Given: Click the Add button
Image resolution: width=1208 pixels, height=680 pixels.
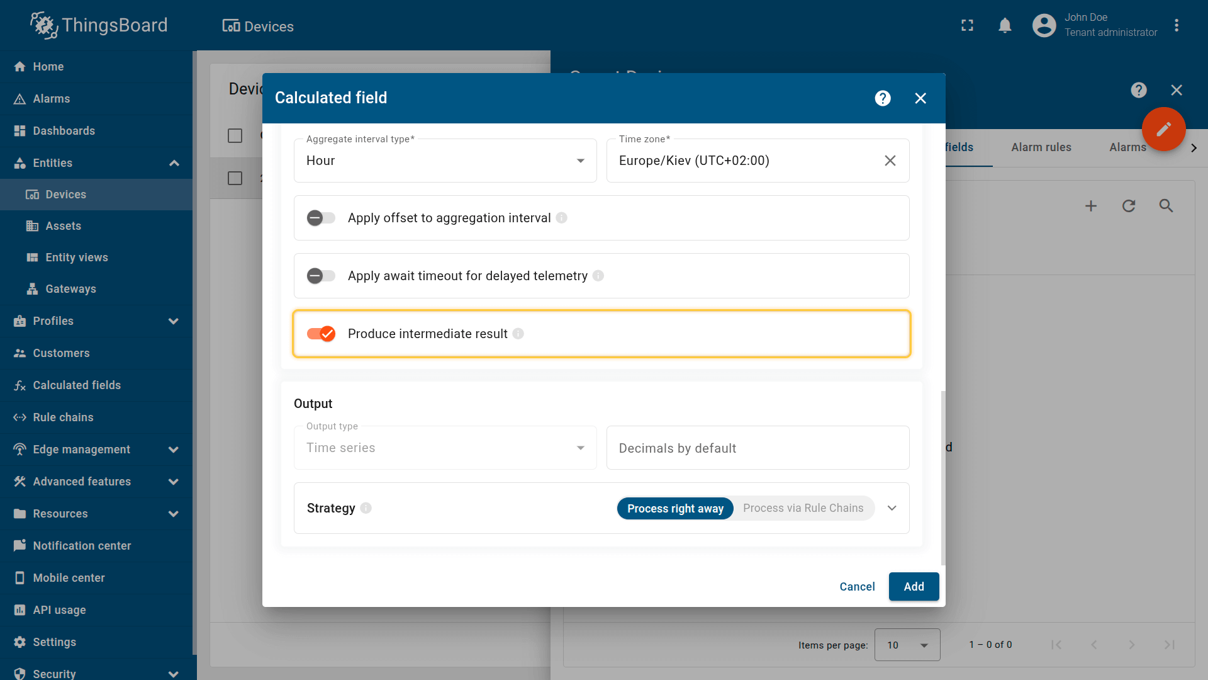Looking at the screenshot, I should 914,587.
